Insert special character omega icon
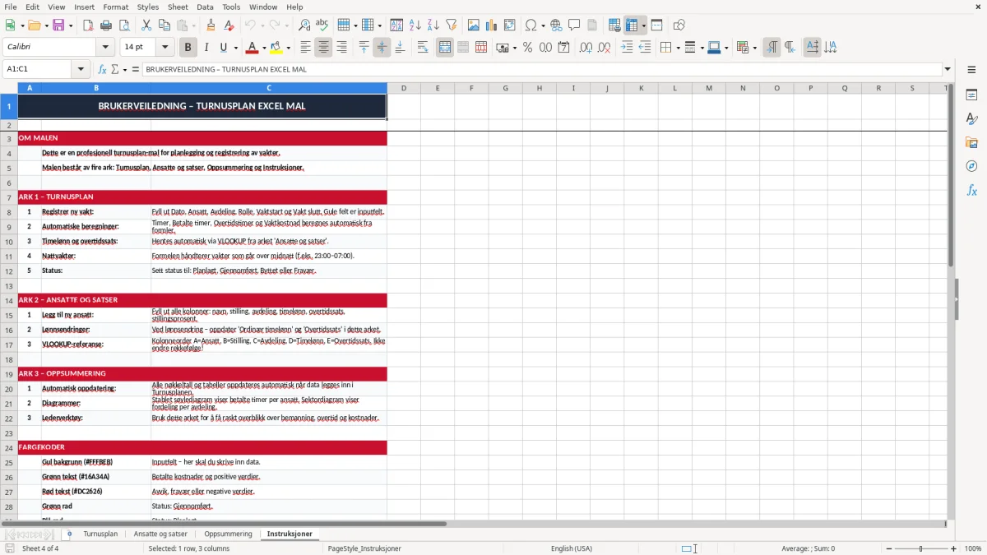The image size is (987, 555). (x=531, y=25)
